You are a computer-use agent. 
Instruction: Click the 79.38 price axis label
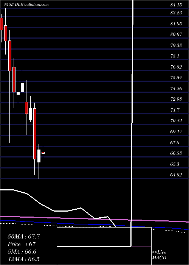pos(176,45)
